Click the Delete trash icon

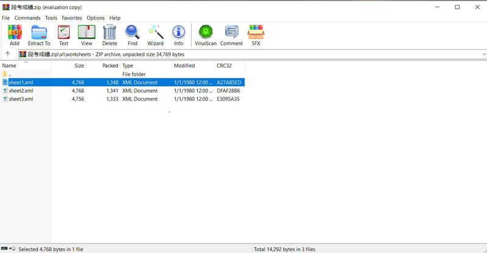110,35
